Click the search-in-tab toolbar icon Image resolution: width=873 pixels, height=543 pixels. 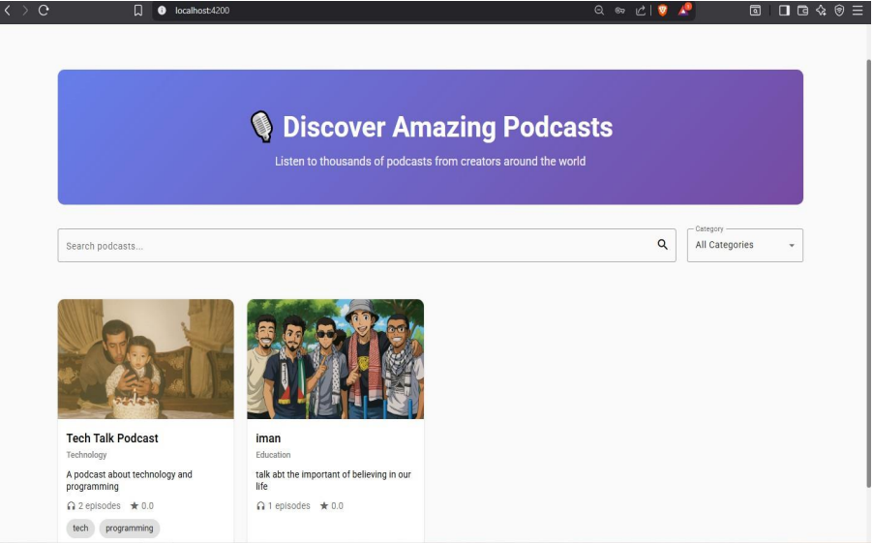tap(755, 10)
